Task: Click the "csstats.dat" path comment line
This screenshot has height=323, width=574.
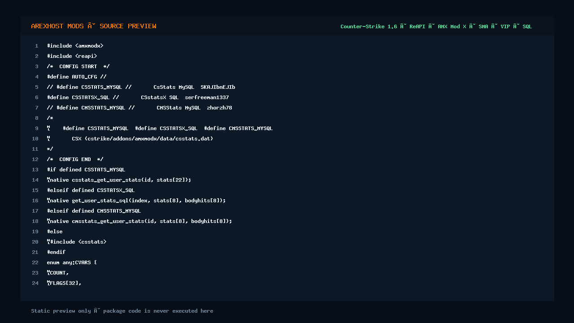Action: [x=130, y=139]
